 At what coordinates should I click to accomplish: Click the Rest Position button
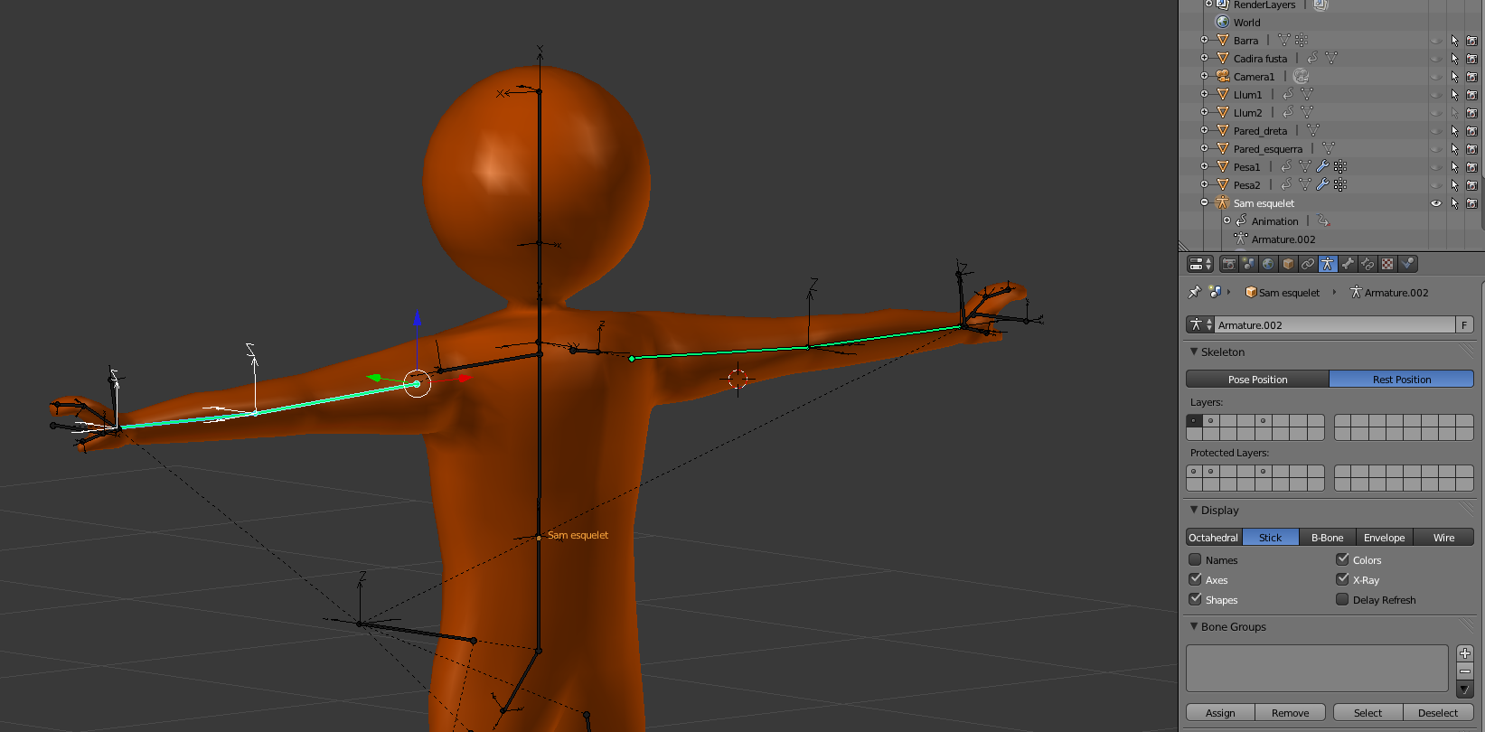point(1402,379)
